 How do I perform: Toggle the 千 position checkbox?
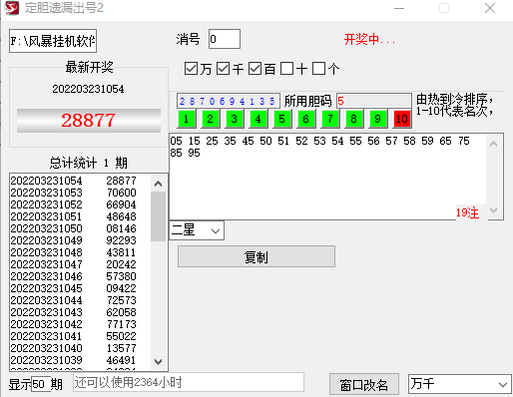[x=223, y=69]
